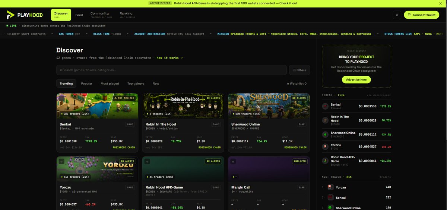Viewport: 447px width, 210px height.
Task: Open the Robin In The Hood banner thumbnail
Action: [x=183, y=106]
